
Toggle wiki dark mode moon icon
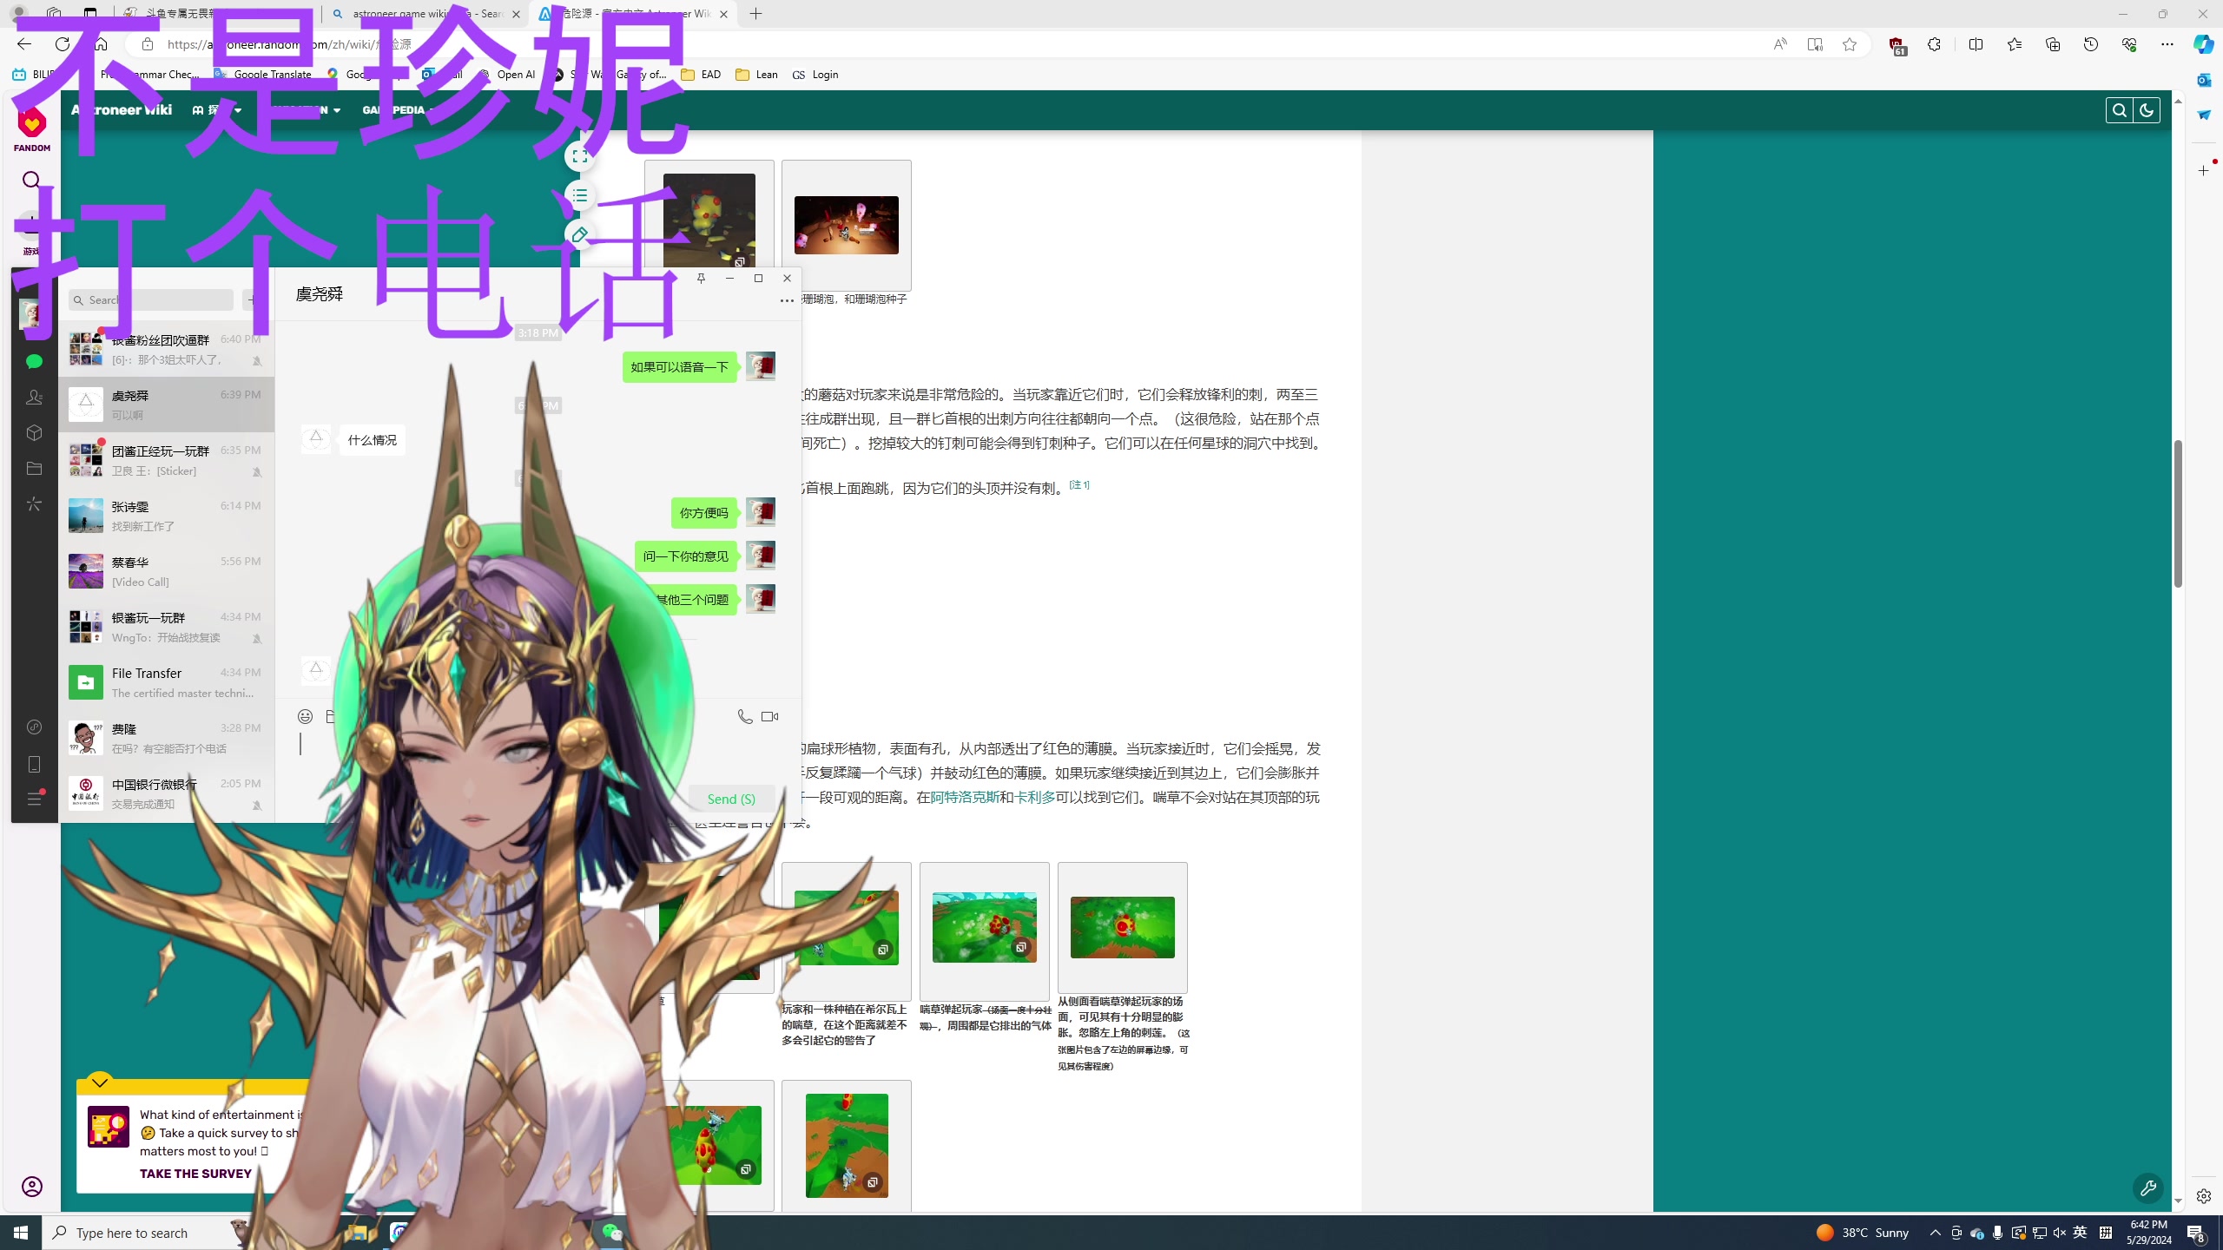coord(2147,110)
